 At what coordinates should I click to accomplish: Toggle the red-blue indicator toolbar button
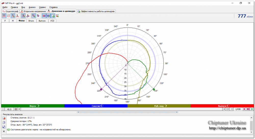(x=44, y=16)
